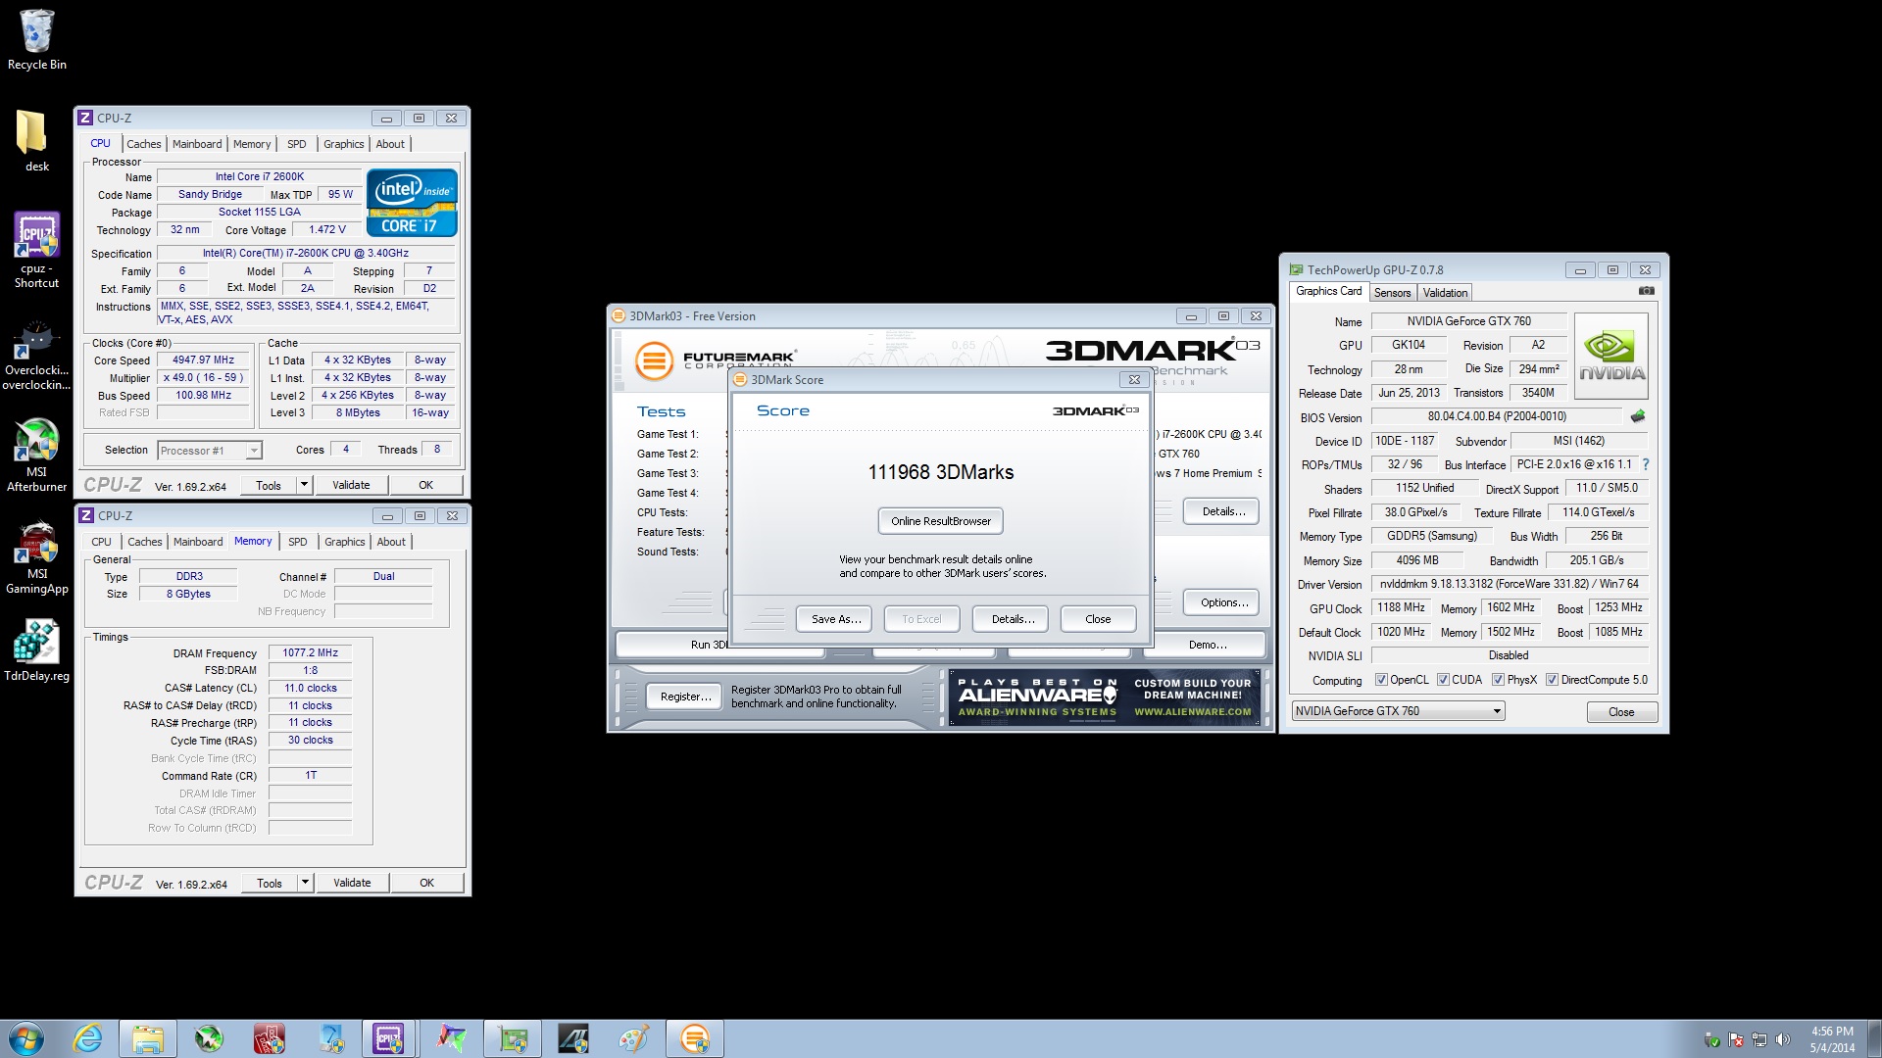Switch to the Validation tab in GPU-Z
This screenshot has height=1058, width=1882.
coord(1445,293)
